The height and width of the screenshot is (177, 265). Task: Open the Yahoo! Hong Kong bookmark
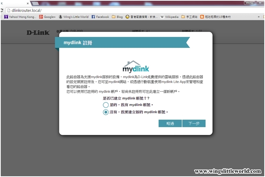tap(20, 17)
